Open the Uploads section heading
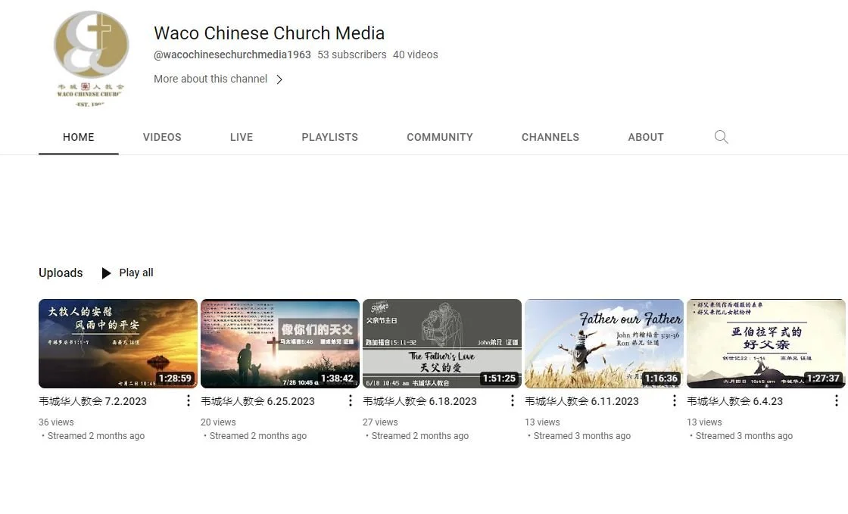Viewport: 848px width, 514px height. (x=61, y=273)
